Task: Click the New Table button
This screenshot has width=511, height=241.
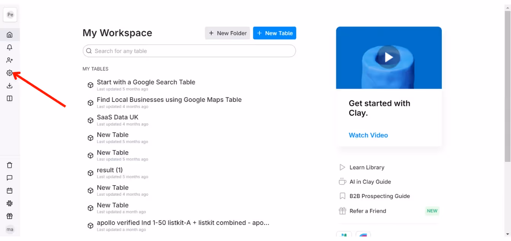Action: coord(275,33)
